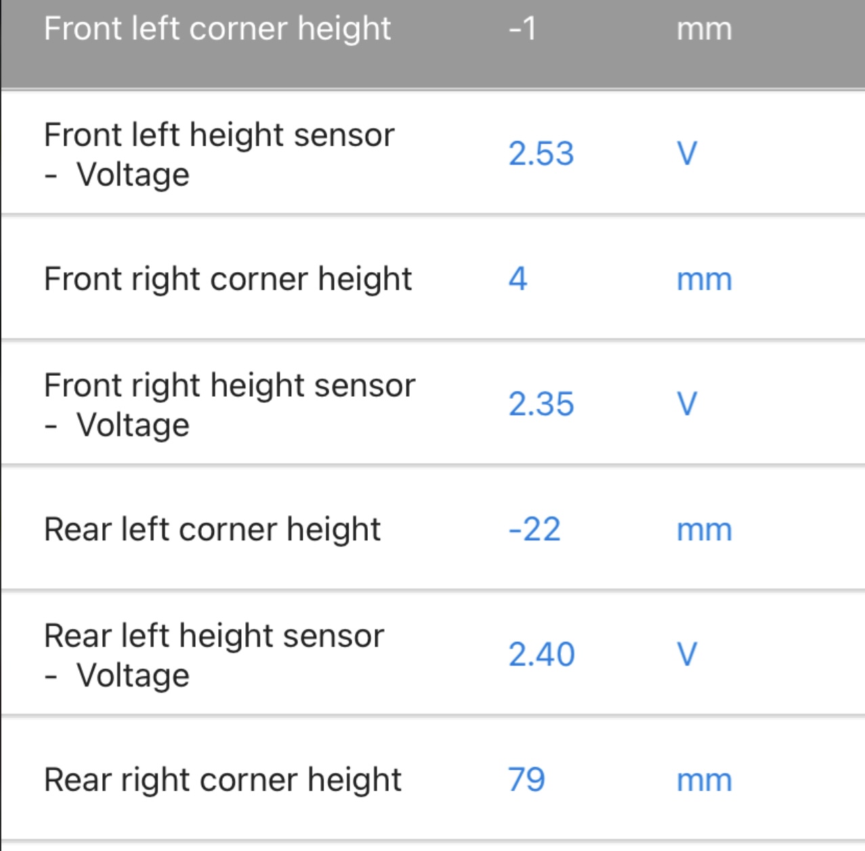The height and width of the screenshot is (851, 865).
Task: Select the Rear left corner height row
Action: pos(433,528)
